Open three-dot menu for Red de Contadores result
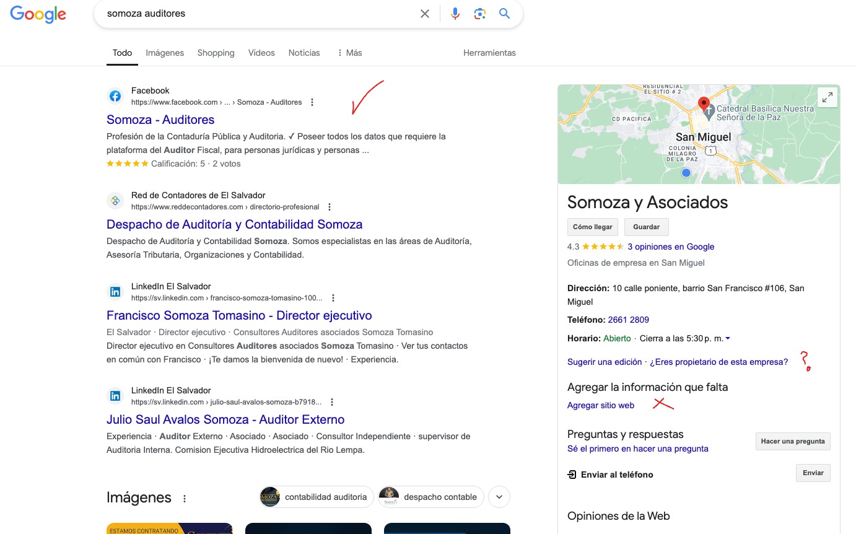 coord(330,207)
